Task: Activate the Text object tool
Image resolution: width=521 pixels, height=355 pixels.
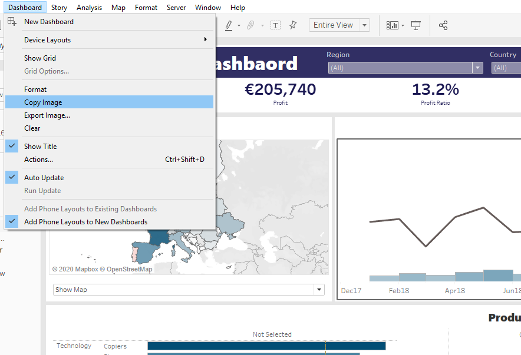Action: [275, 25]
